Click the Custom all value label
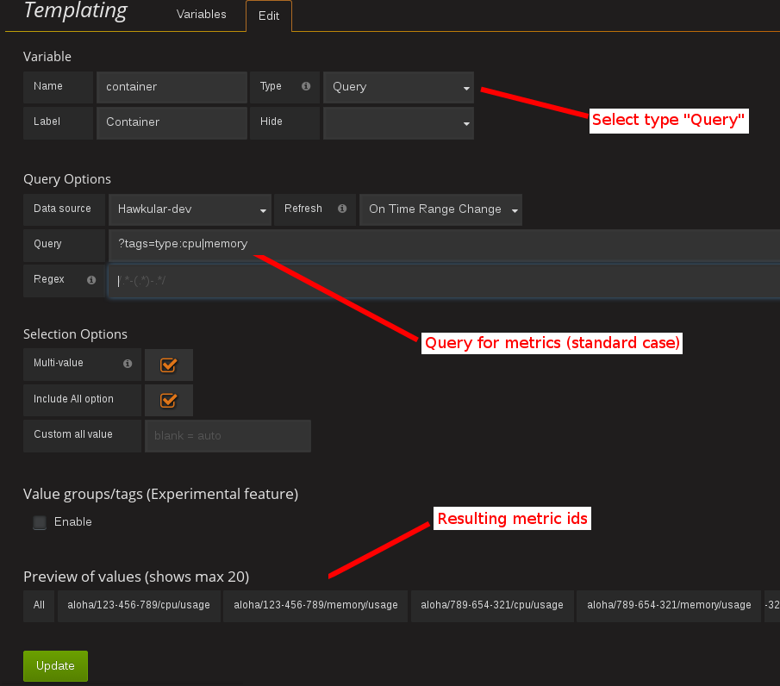The image size is (780, 686). coord(73,434)
